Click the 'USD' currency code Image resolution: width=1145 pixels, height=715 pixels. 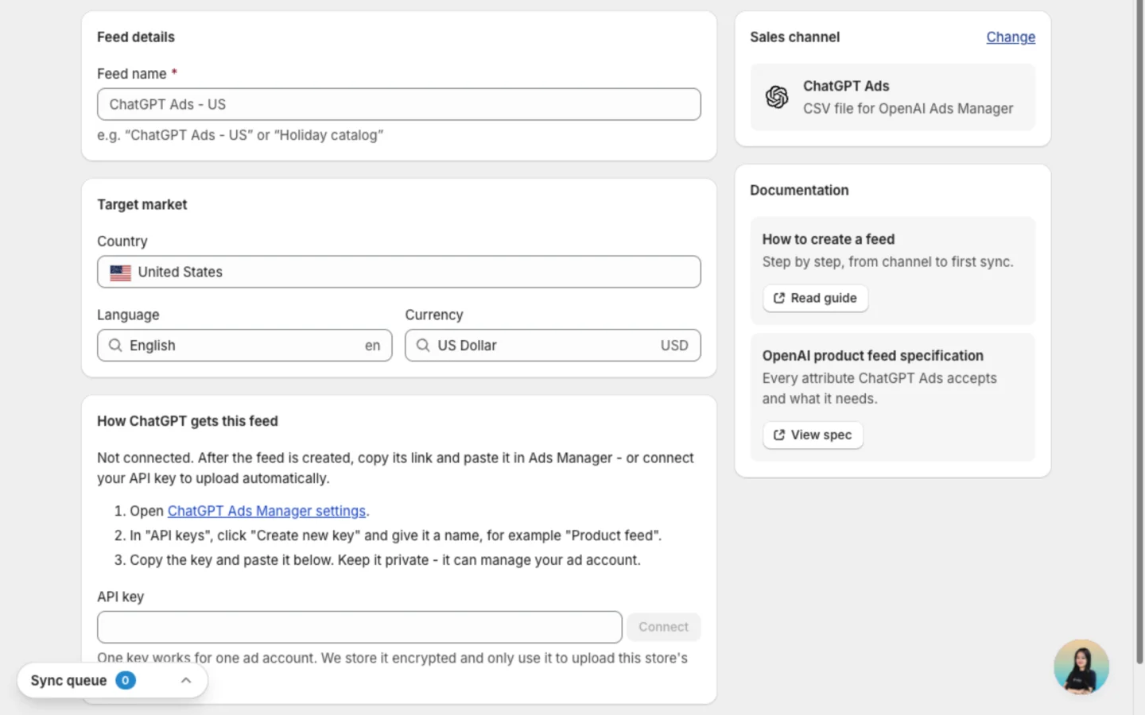(x=674, y=346)
